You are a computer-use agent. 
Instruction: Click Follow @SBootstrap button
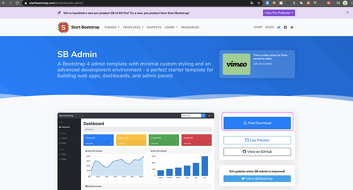click(x=257, y=179)
